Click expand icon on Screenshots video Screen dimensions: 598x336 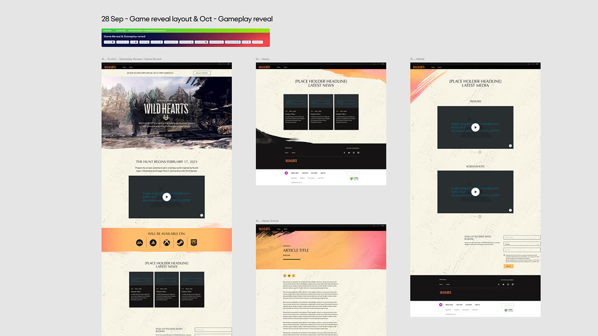point(510,210)
